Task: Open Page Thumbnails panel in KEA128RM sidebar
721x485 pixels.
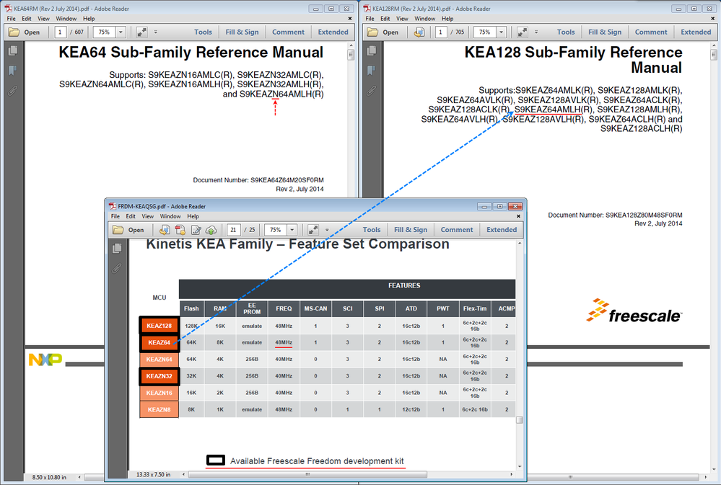Action: tap(372, 50)
